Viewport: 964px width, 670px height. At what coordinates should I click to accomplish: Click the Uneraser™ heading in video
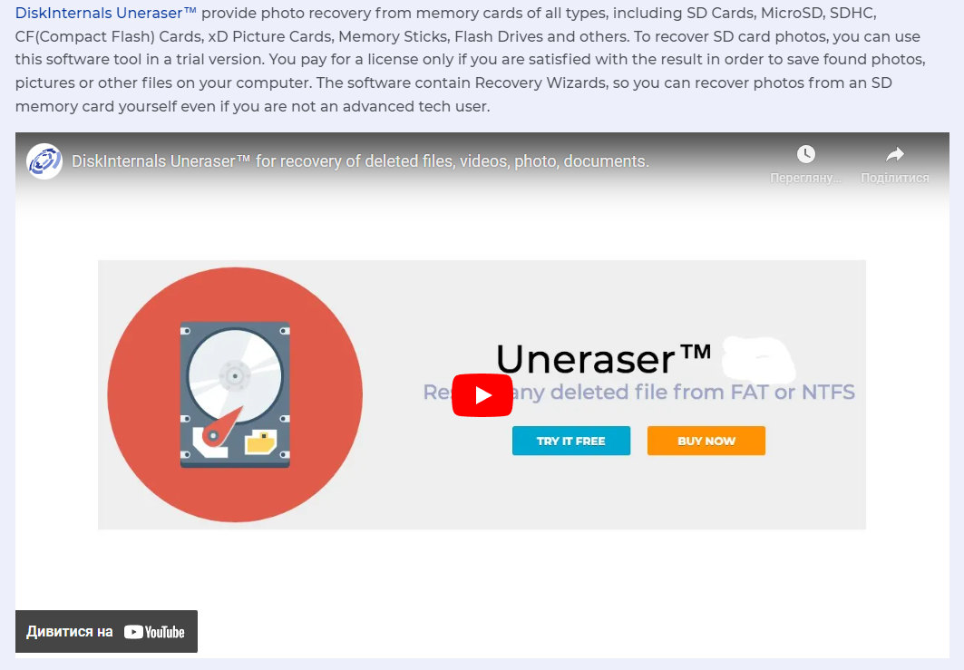click(x=604, y=359)
